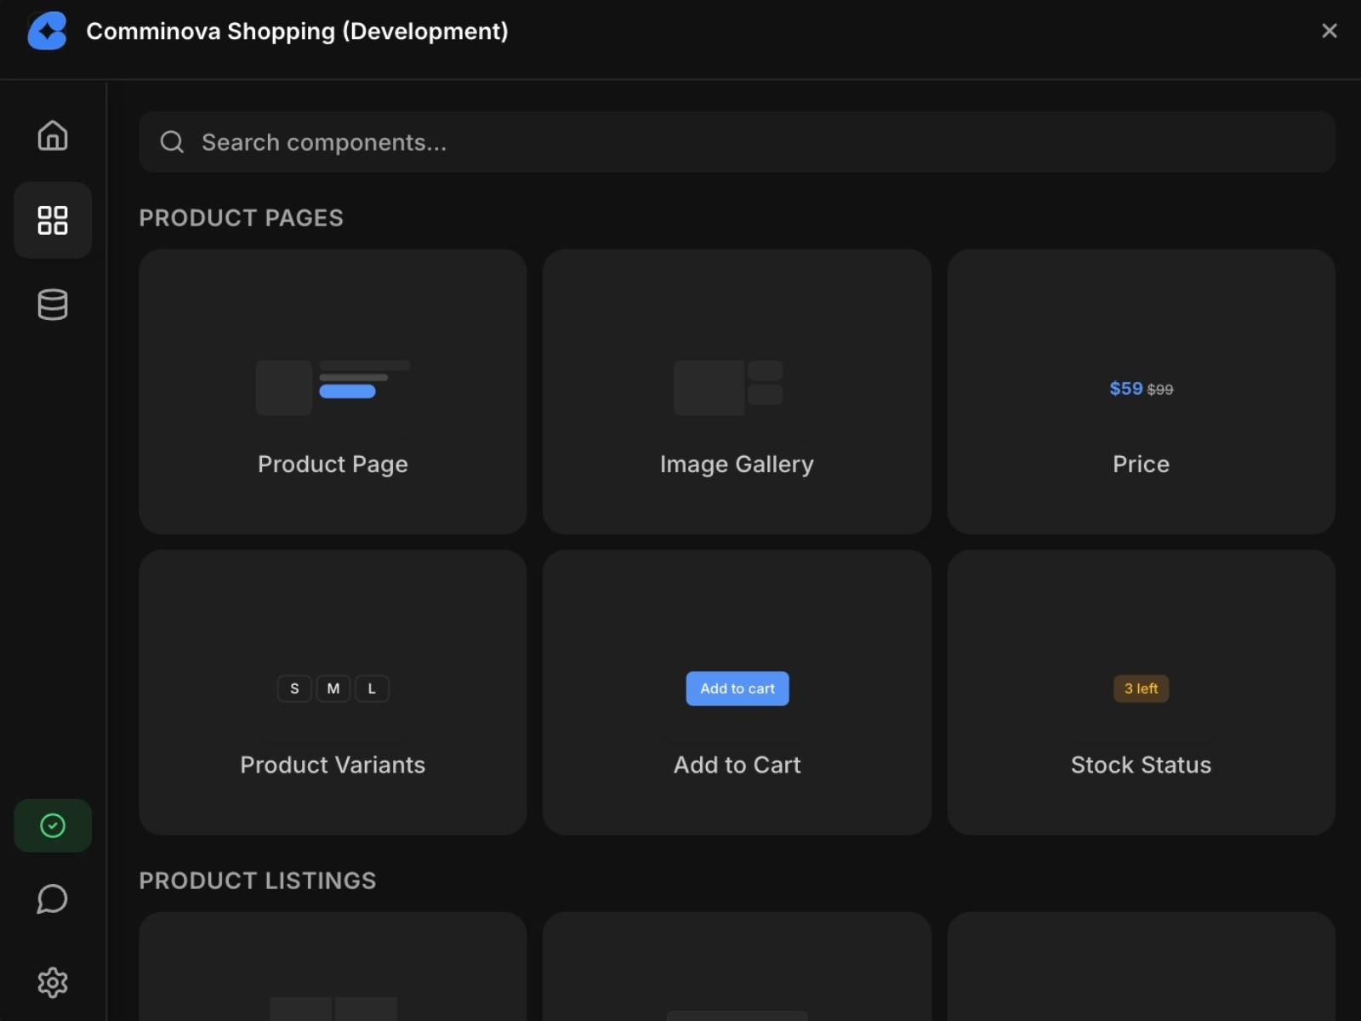Click the PRODUCT LISTINGS section heading
The image size is (1361, 1021).
tap(258, 881)
